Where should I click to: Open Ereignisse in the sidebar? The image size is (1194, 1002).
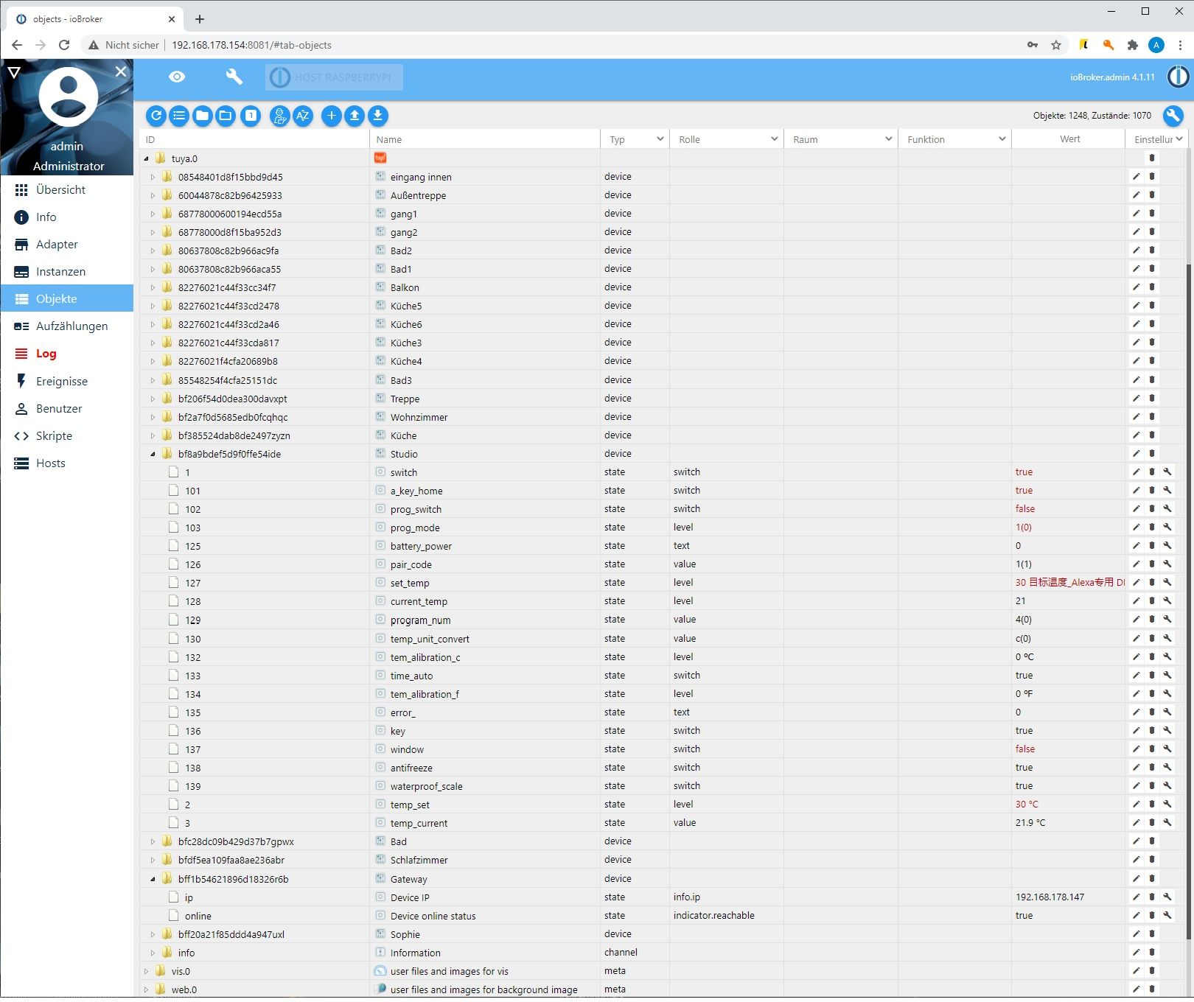[67, 382]
